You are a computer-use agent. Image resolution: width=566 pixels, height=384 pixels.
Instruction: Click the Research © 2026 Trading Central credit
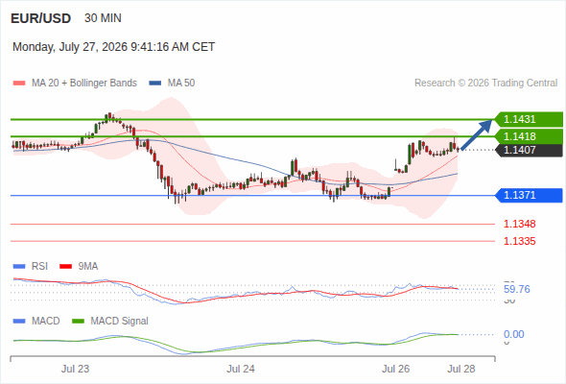coord(485,84)
